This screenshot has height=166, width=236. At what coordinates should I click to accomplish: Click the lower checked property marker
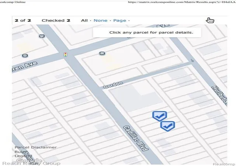tap(167, 126)
